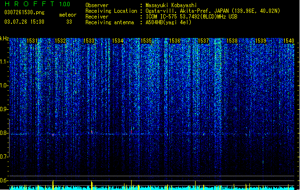
Task: Click the 1538 time label
Action: tap(232, 41)
